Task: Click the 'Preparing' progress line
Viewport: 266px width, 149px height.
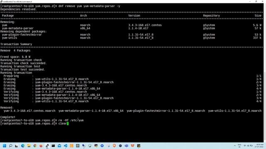Action: pyautogui.click(x=132, y=76)
